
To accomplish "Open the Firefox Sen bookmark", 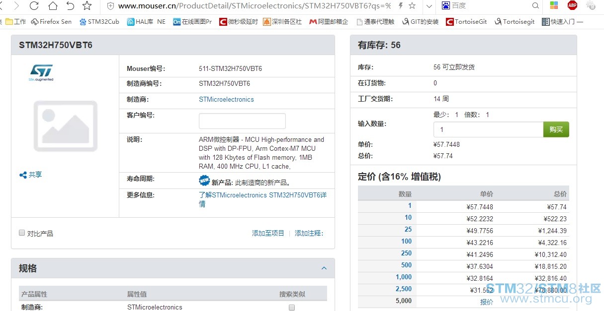I will tap(51, 22).
